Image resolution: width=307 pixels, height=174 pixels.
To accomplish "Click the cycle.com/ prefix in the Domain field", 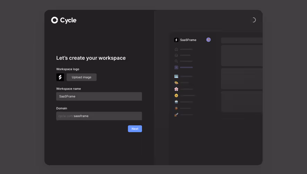I will (66, 116).
